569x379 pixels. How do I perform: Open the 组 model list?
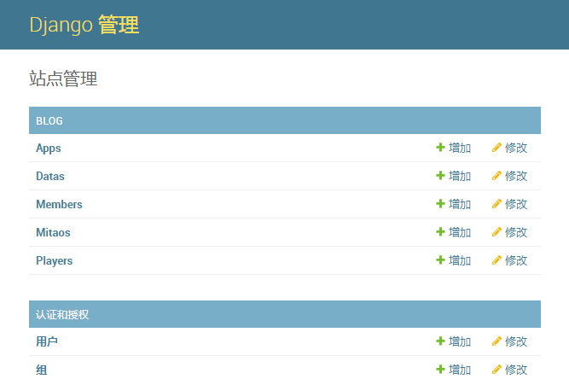pos(41,370)
